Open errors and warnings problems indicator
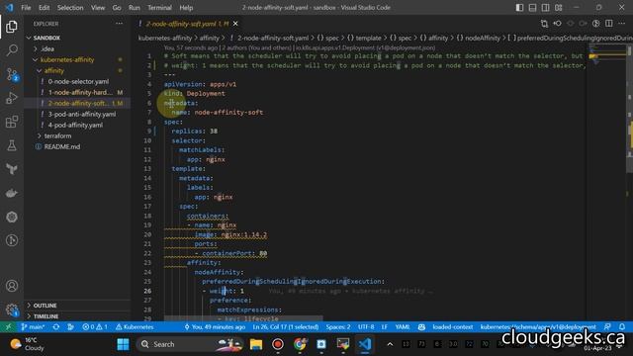The height and width of the screenshot is (356, 633). point(95,327)
